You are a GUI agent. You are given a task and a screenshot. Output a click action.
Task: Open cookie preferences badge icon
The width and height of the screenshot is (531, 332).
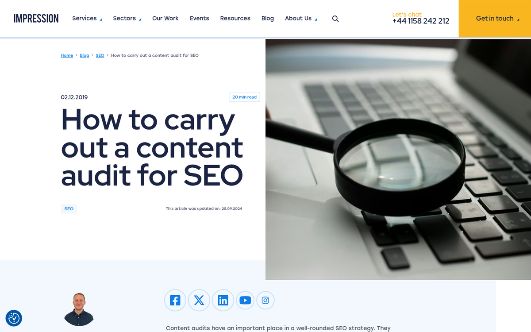click(14, 318)
